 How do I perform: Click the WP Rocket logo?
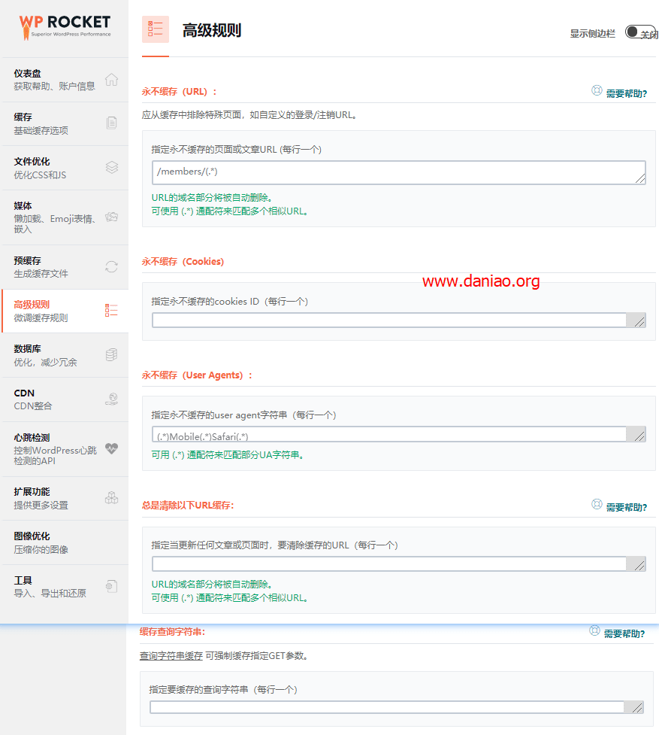click(65, 27)
